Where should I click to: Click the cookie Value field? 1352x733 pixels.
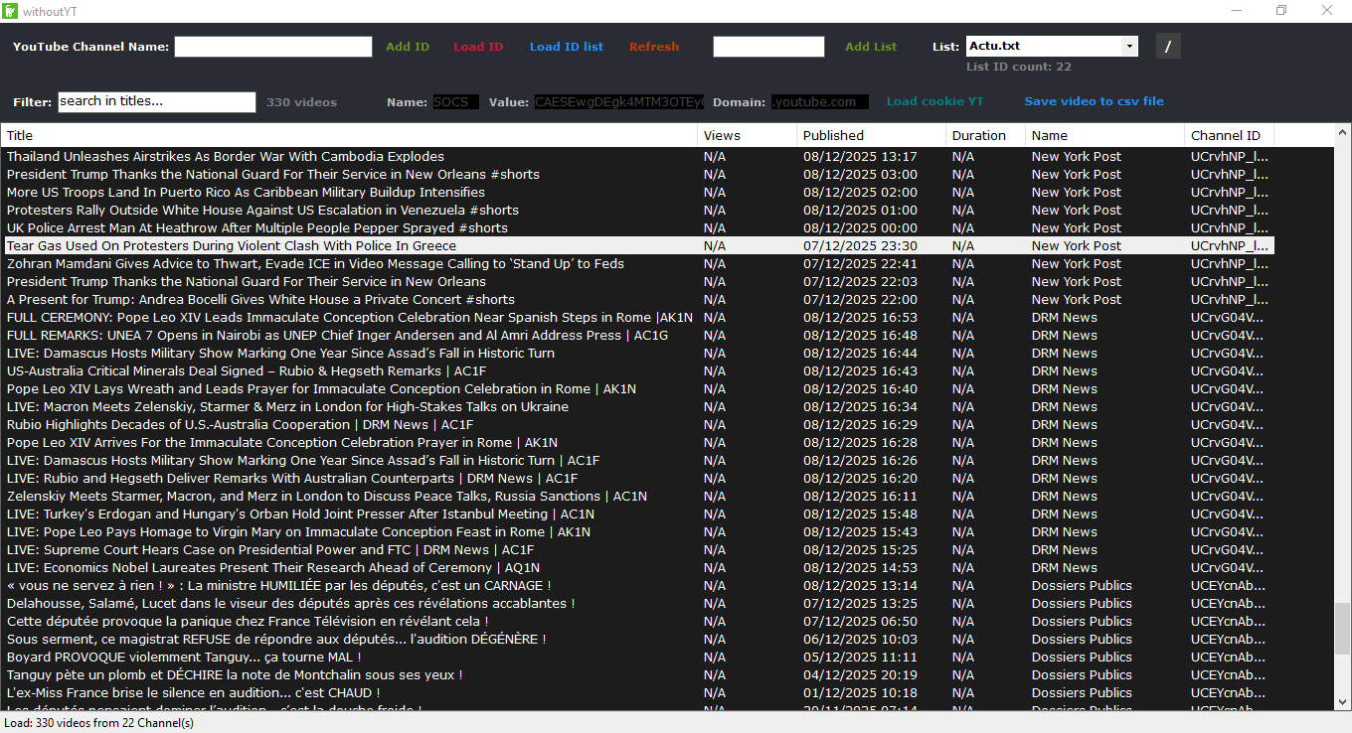click(618, 102)
